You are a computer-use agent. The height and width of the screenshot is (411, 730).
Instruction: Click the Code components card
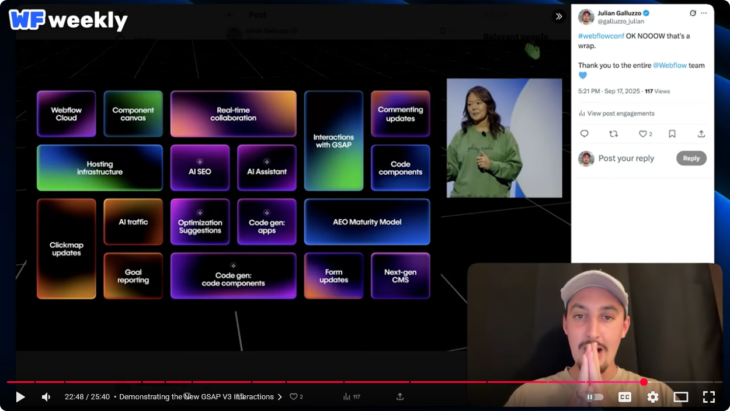tap(401, 168)
